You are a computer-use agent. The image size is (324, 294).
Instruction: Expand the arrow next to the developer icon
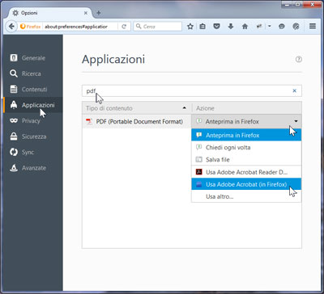[270, 27]
